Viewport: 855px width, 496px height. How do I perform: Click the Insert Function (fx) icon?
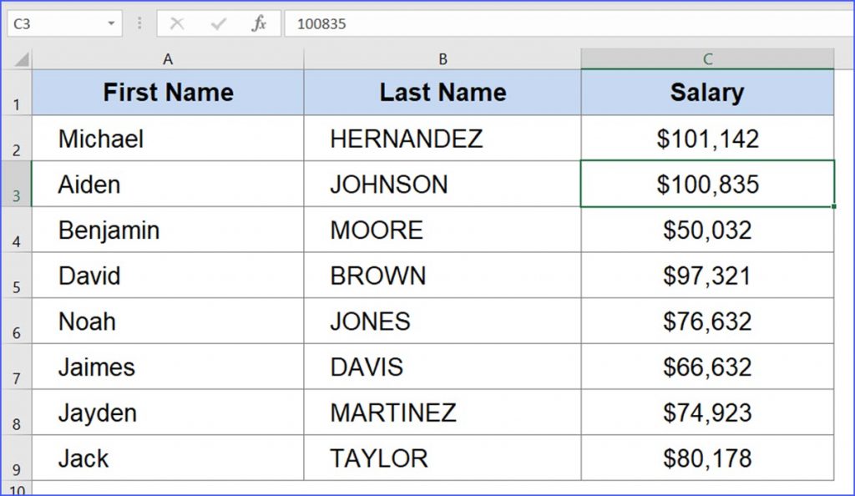tap(259, 23)
